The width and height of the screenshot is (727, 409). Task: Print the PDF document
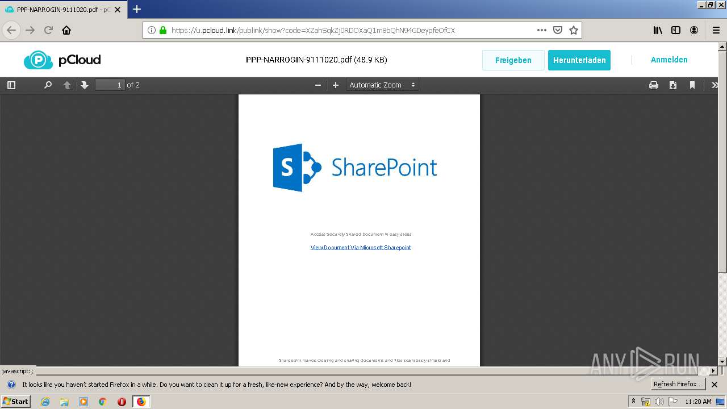tap(654, 85)
